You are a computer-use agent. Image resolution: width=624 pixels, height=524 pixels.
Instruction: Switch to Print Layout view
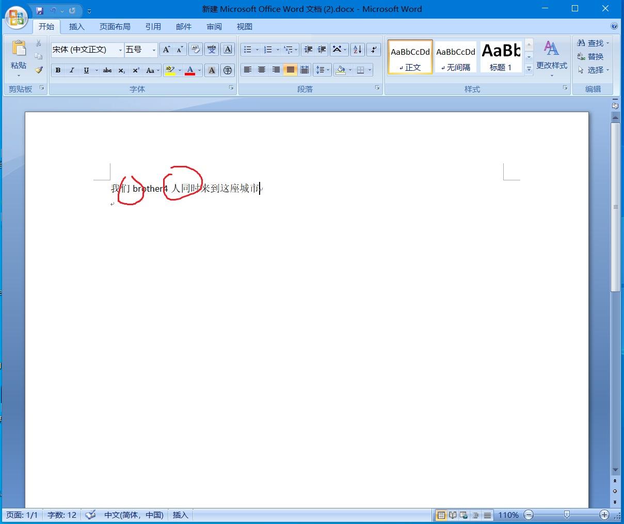pos(441,515)
